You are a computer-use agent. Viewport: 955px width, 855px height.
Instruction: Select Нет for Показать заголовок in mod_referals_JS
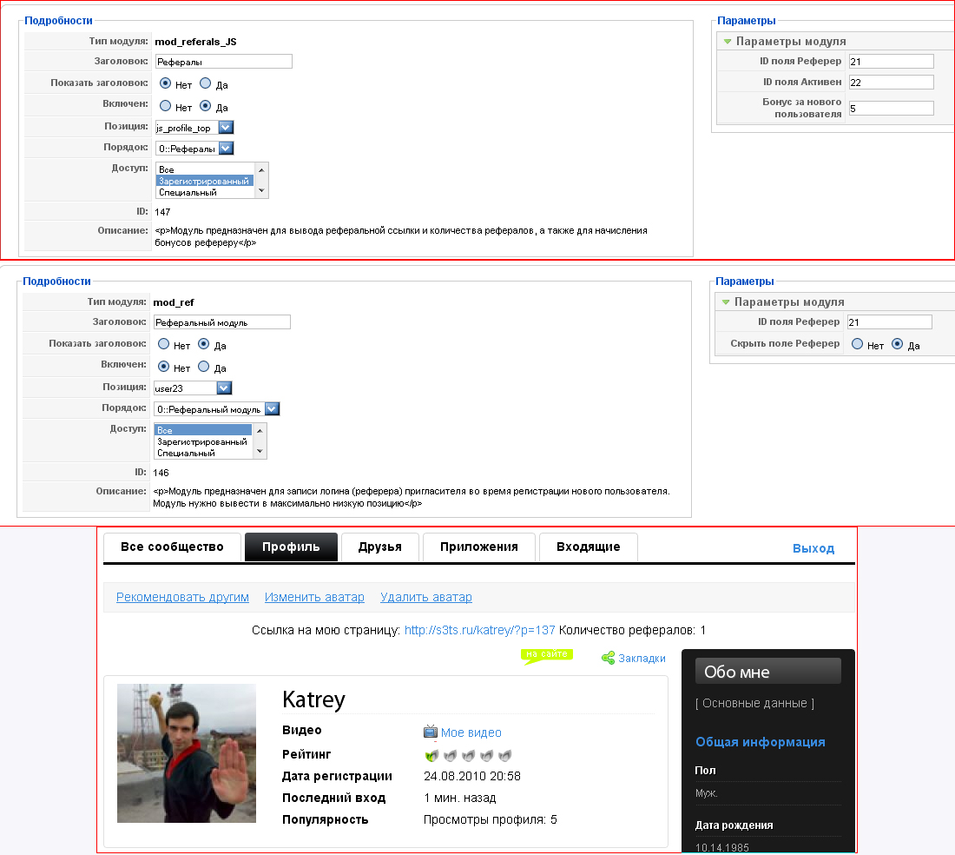[x=165, y=83]
